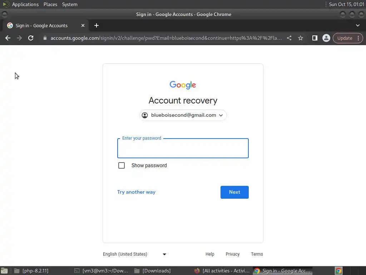
Task: Open the Help link
Action: (x=209, y=254)
